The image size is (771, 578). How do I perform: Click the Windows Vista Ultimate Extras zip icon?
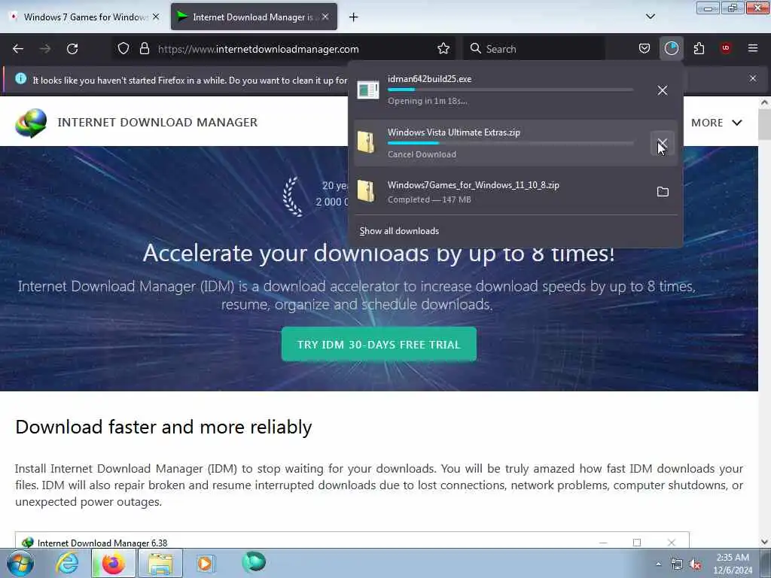pyautogui.click(x=366, y=142)
